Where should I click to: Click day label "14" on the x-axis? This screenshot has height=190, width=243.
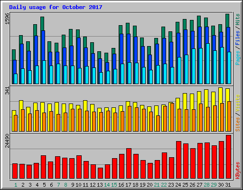coord(107,185)
